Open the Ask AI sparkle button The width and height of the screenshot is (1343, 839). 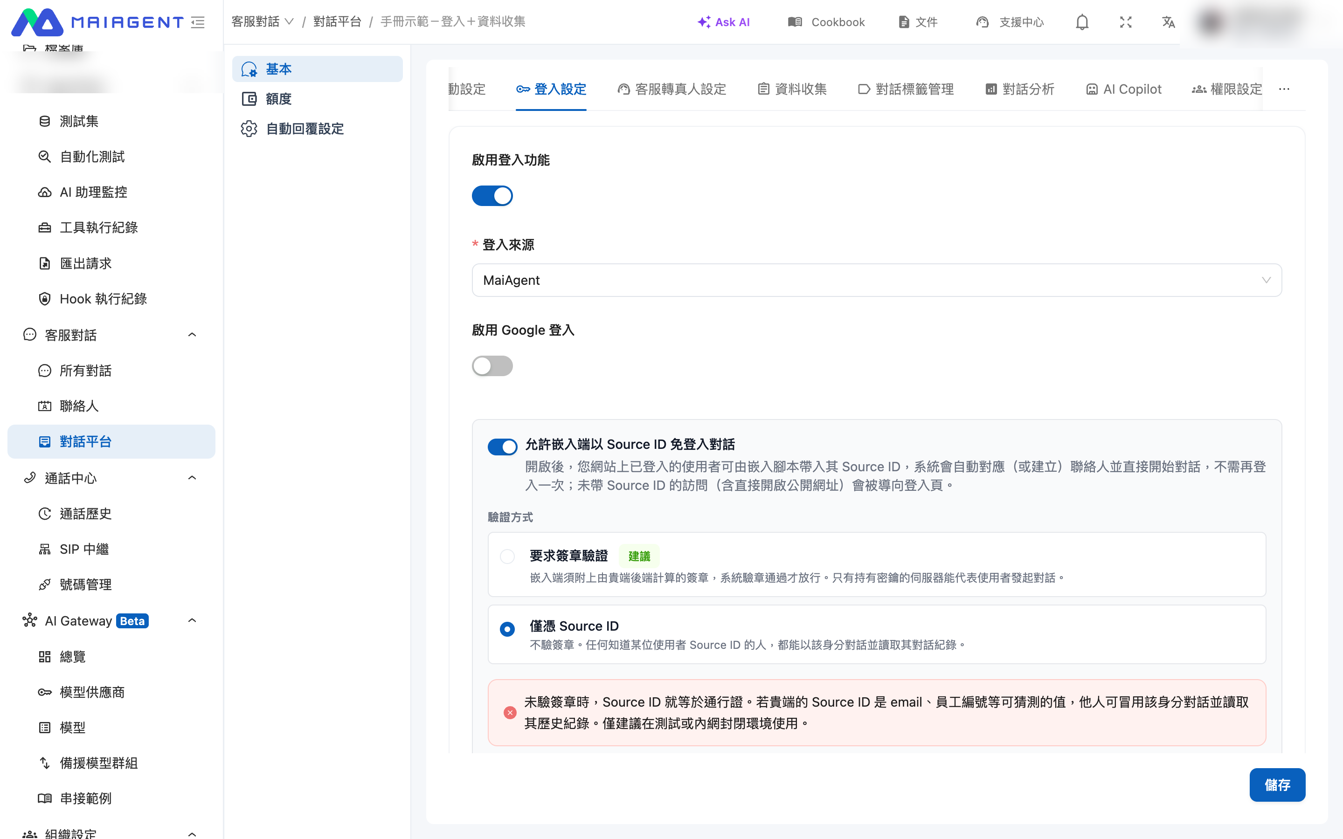[723, 22]
